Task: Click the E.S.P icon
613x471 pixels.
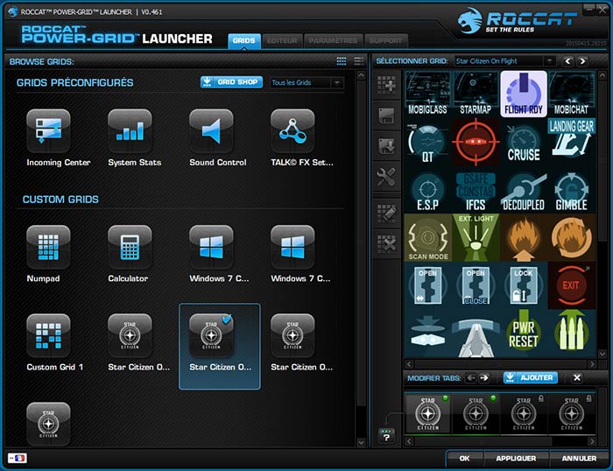Action: tap(427, 190)
